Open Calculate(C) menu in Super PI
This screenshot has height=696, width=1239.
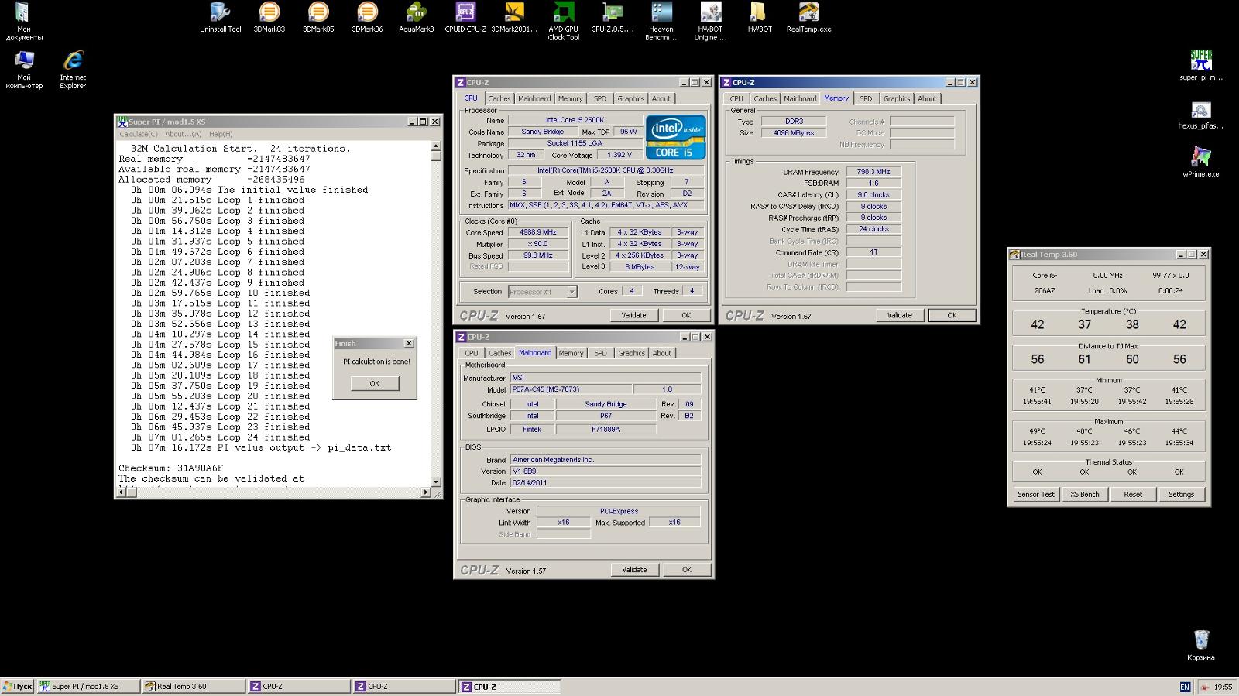tap(139, 134)
